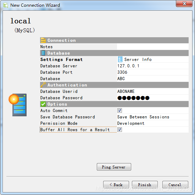Click the (MySQL) type label

pyautogui.click(x=24, y=30)
